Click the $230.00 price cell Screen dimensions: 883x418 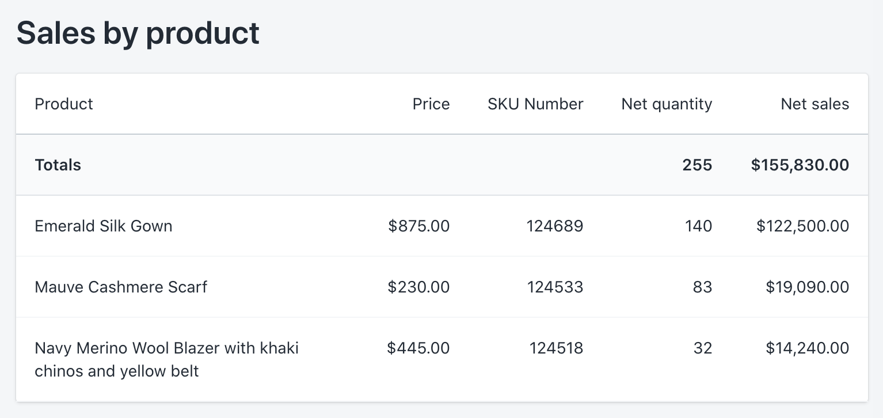(419, 287)
